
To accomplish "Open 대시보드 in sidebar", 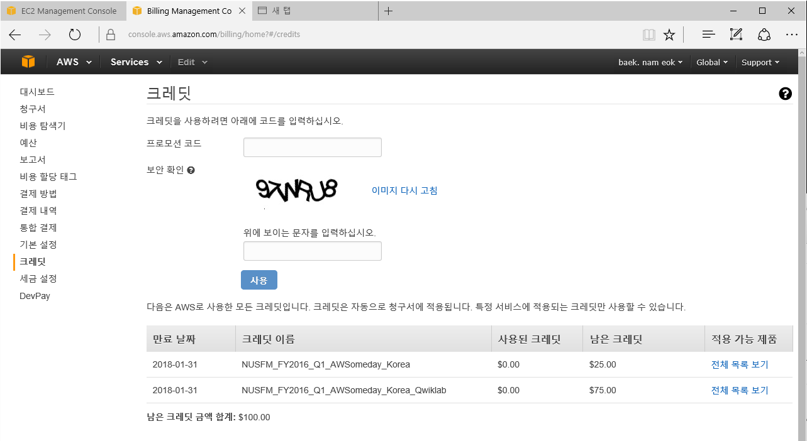I will (x=37, y=92).
